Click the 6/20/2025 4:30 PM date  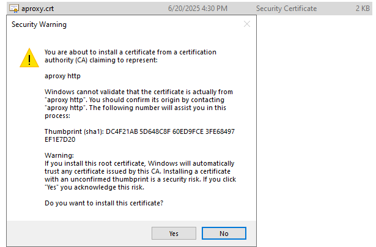point(197,9)
